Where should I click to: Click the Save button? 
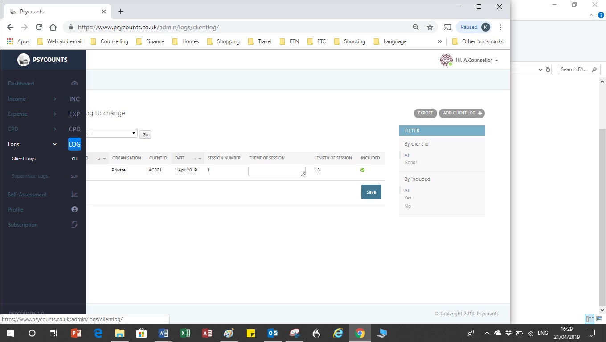(x=371, y=192)
